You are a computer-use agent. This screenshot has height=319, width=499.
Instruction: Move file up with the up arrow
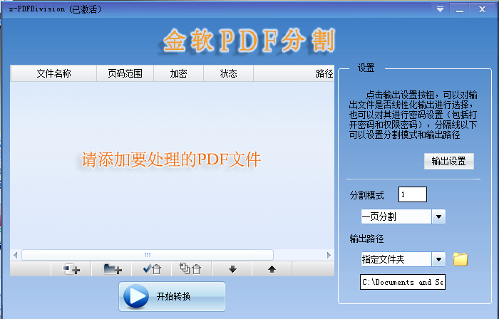(272, 269)
